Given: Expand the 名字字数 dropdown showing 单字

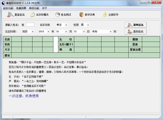Looking at the screenshot, I should pyautogui.click(x=66, y=25).
